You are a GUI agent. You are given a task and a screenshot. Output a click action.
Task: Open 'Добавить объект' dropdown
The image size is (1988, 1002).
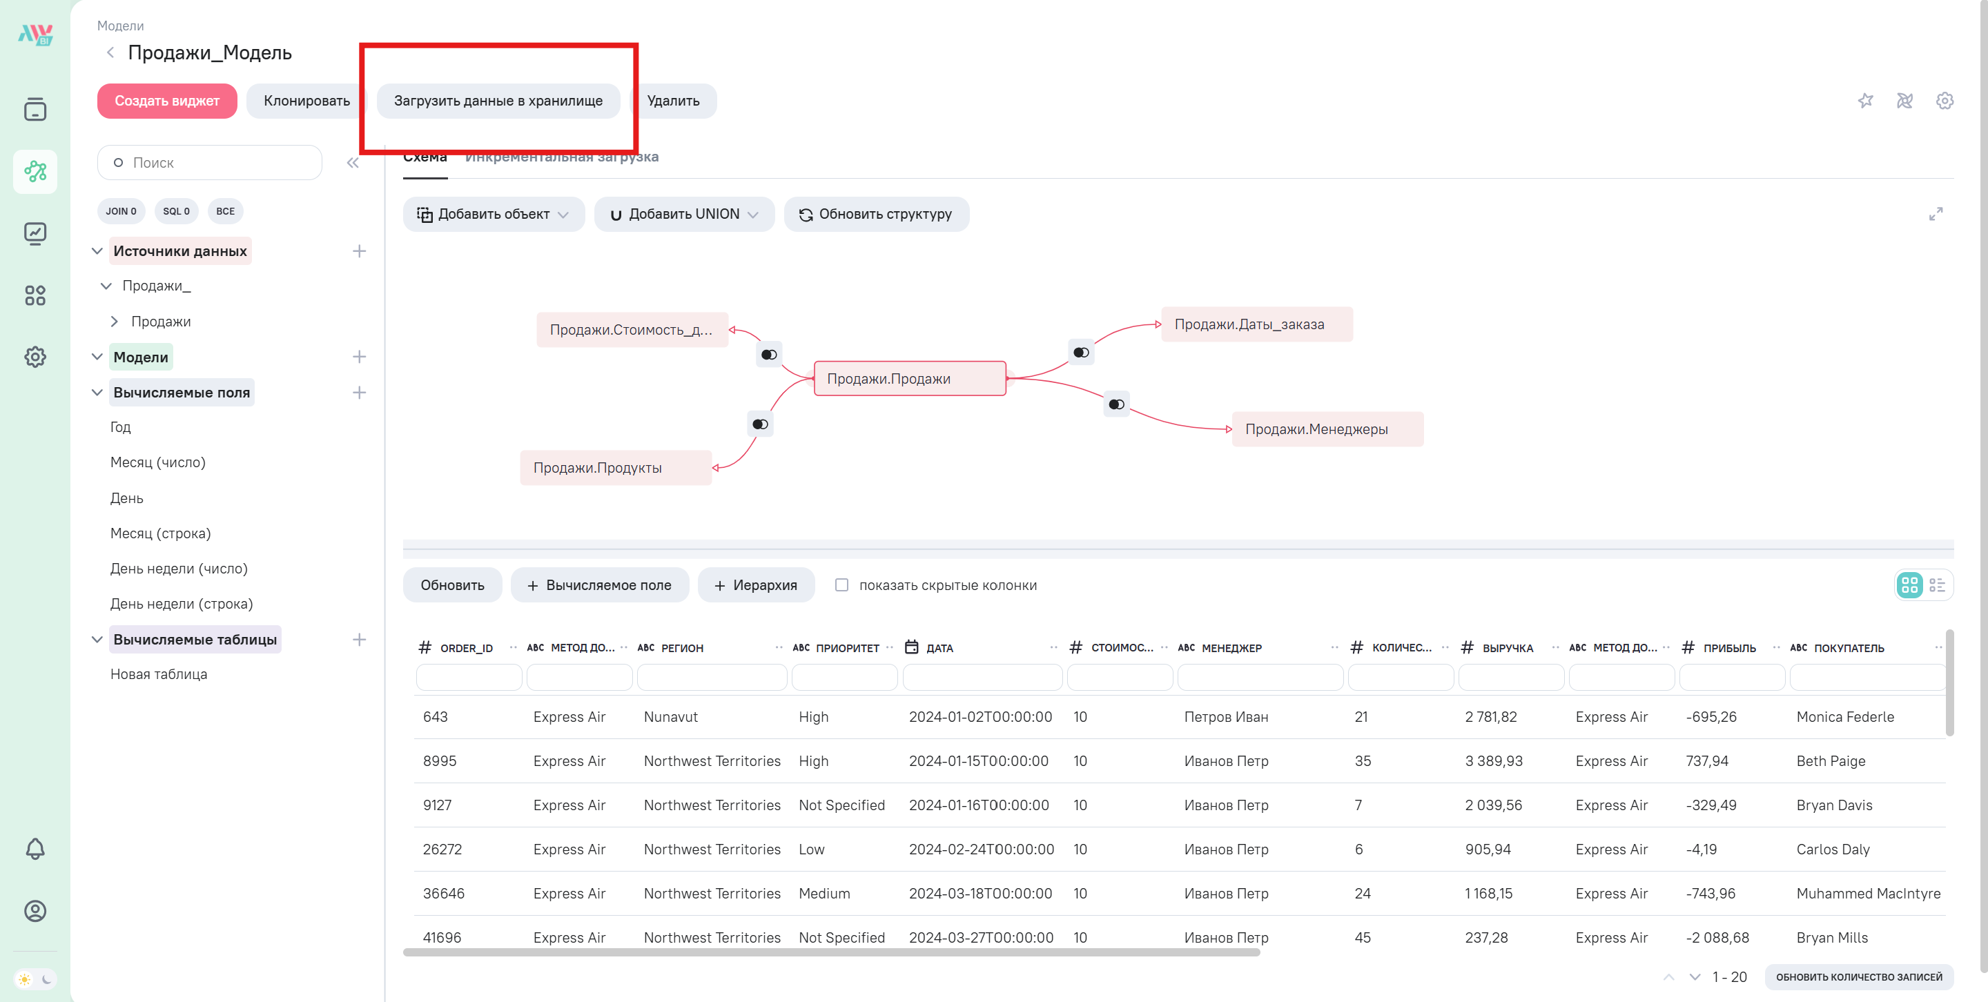(493, 215)
